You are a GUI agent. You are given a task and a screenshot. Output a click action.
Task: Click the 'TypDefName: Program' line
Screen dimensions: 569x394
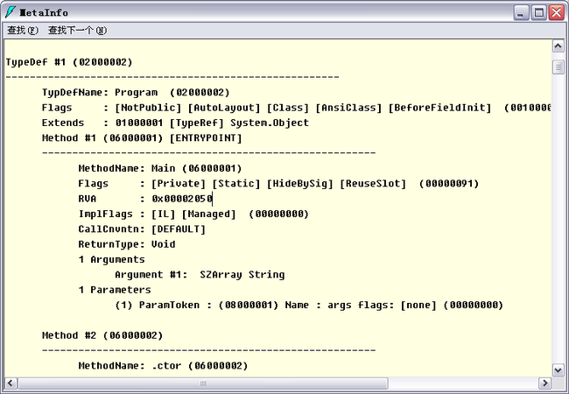pyautogui.click(x=136, y=93)
